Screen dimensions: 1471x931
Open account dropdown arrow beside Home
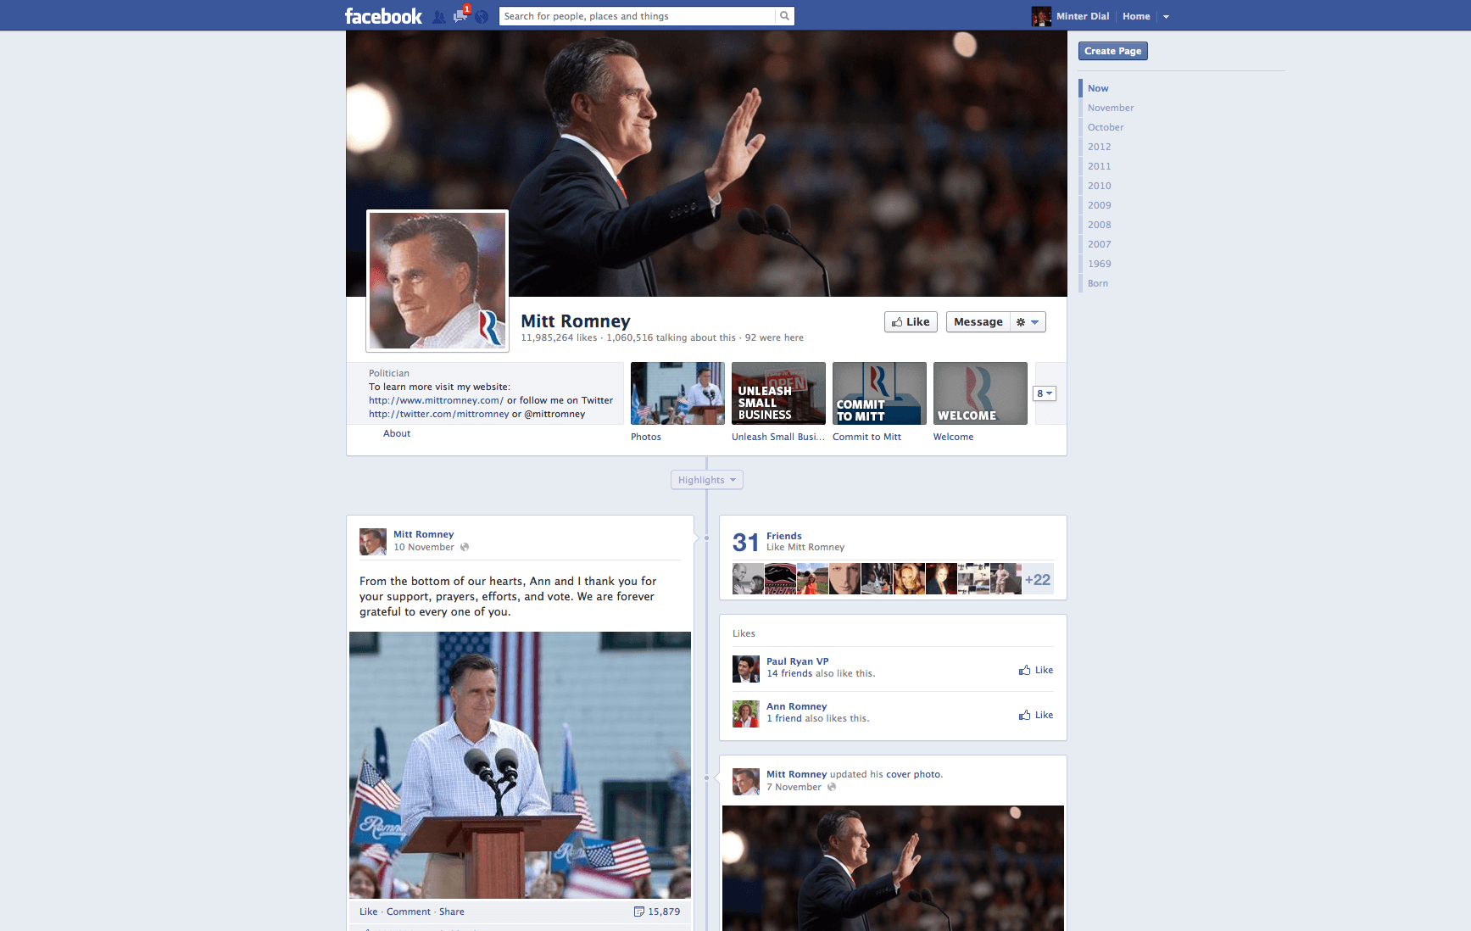pyautogui.click(x=1166, y=16)
